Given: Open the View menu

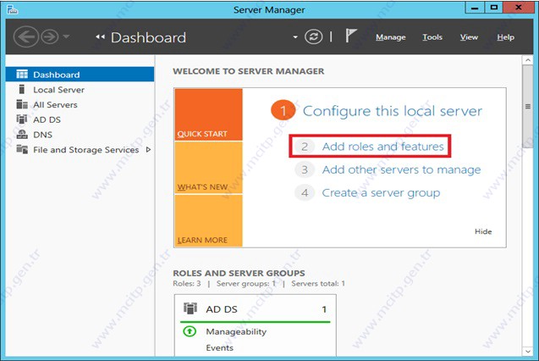Looking at the screenshot, I should pos(469,37).
